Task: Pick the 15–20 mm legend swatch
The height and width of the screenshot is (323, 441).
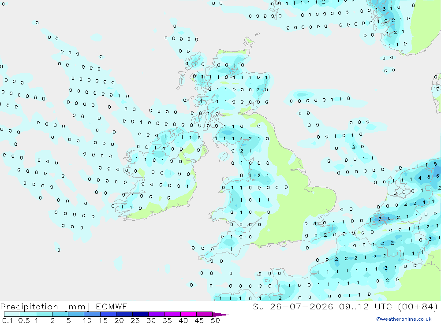Action: 108,314
